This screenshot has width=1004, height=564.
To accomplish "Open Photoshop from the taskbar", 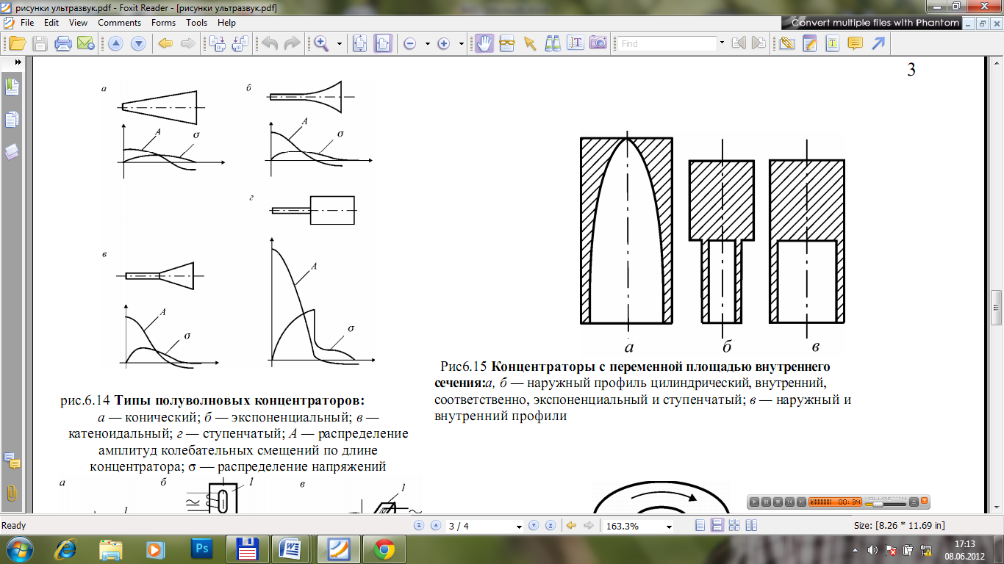I will (x=201, y=549).
